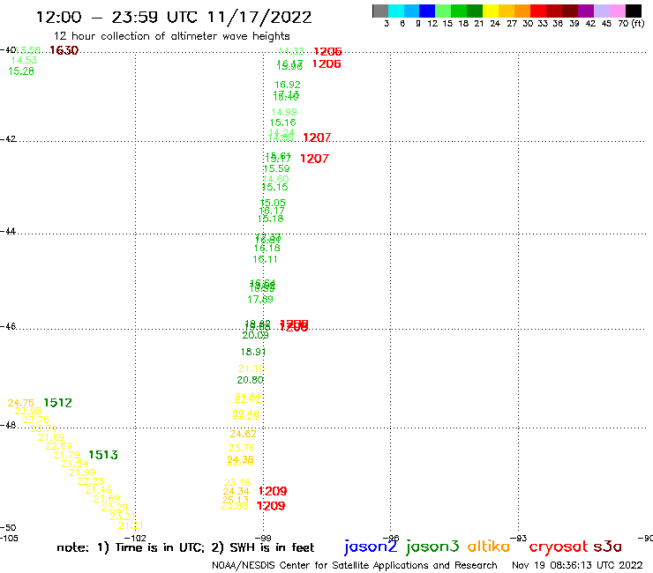Click the black swatch at the legend's end
This screenshot has height=573, width=653.
point(634,11)
